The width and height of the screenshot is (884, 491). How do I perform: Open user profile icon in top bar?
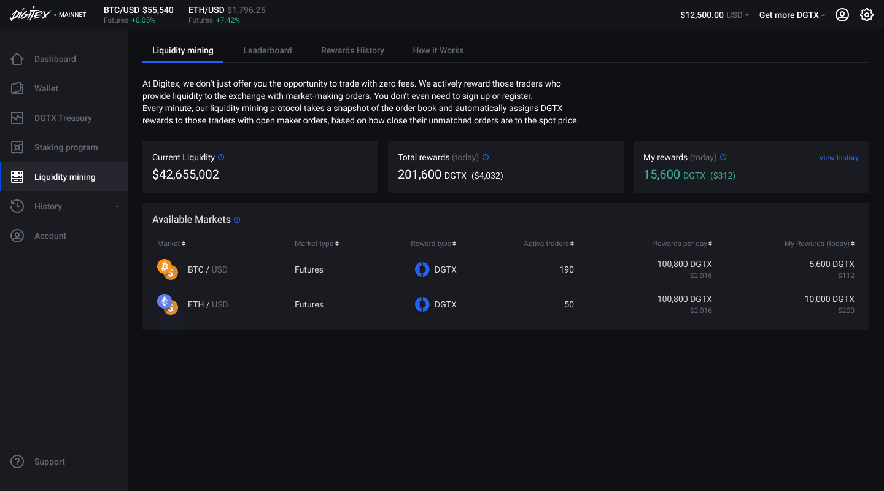coord(842,15)
